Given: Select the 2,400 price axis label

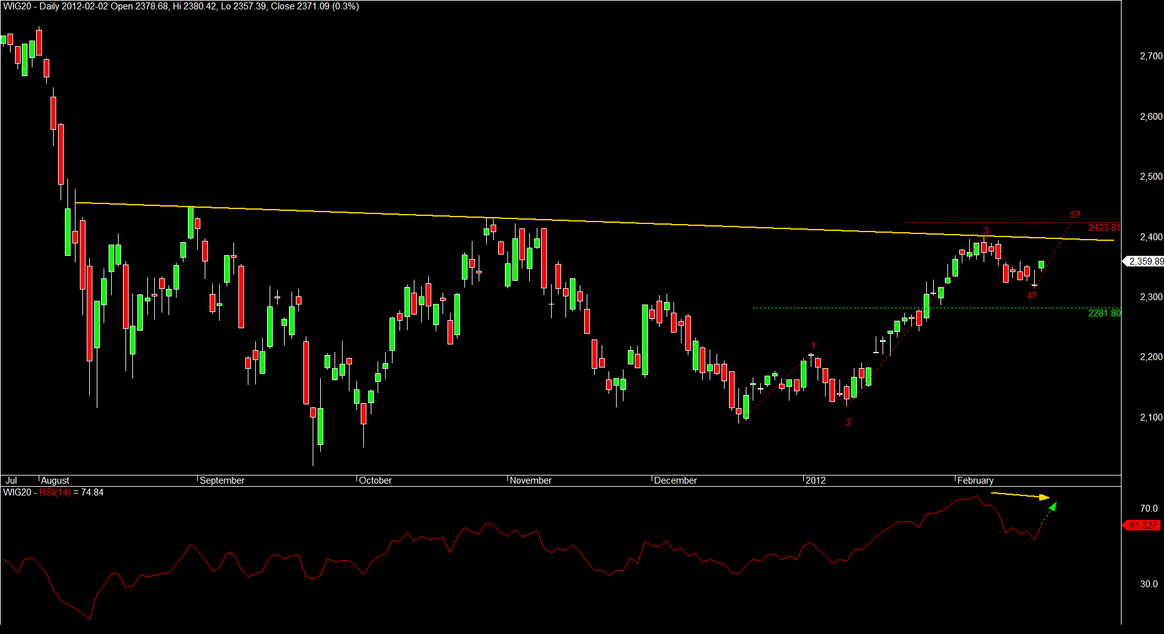Looking at the screenshot, I should coord(1151,237).
